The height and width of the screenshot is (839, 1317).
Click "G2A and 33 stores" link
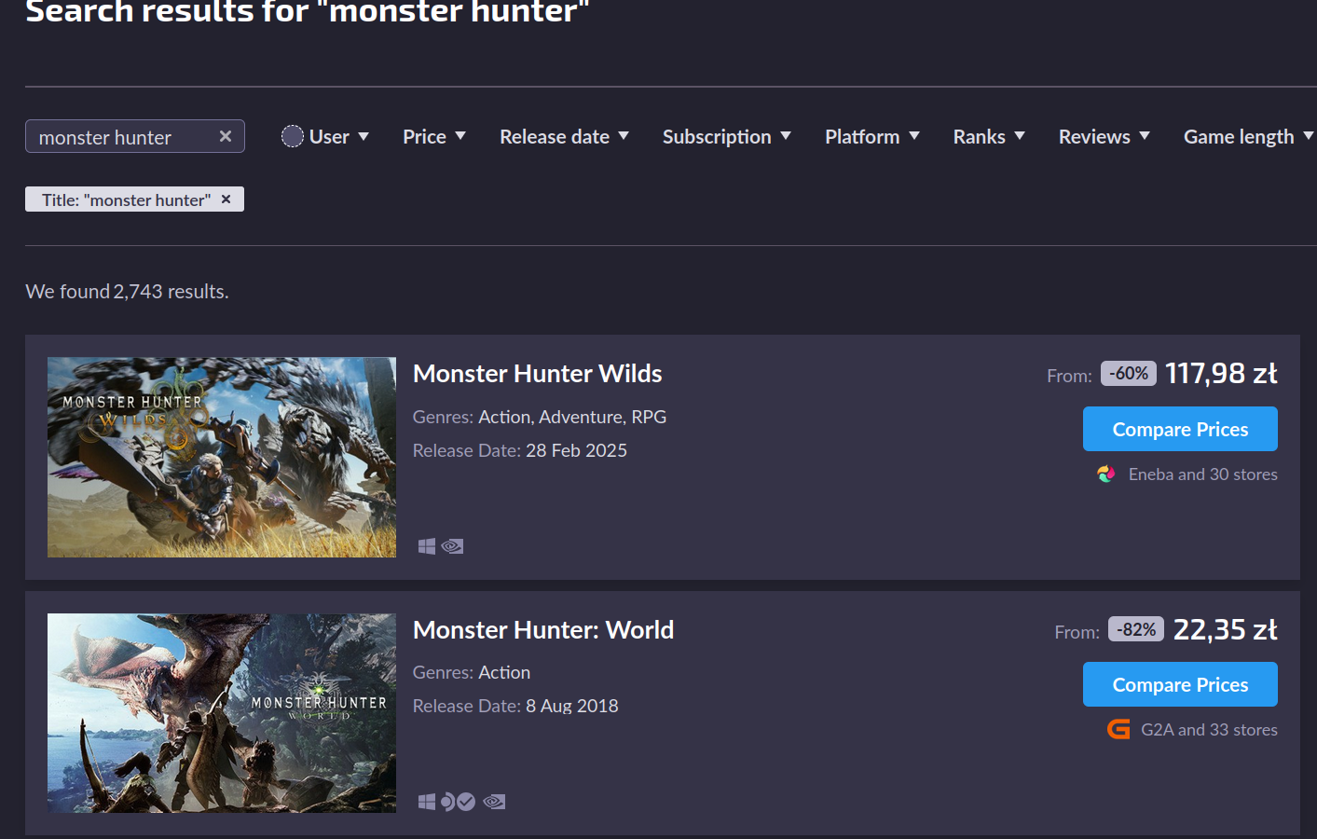click(1209, 730)
